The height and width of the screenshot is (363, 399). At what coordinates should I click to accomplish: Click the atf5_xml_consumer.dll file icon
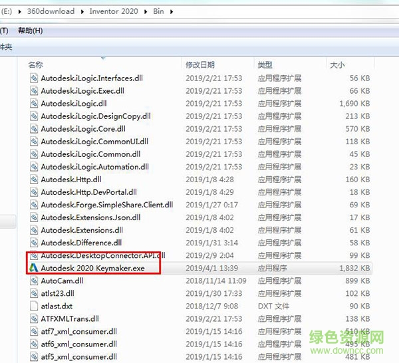coord(34,356)
